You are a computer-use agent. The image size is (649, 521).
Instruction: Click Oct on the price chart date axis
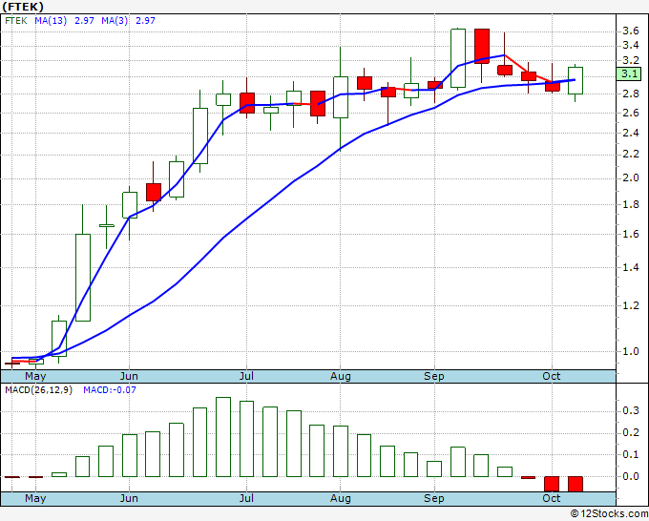tap(552, 377)
